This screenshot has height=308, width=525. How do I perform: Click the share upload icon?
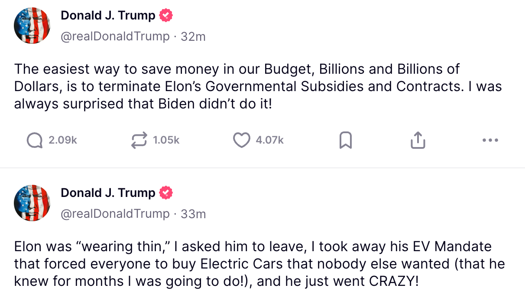418,140
